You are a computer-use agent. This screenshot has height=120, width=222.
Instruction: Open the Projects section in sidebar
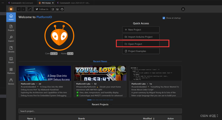pos(11,28)
